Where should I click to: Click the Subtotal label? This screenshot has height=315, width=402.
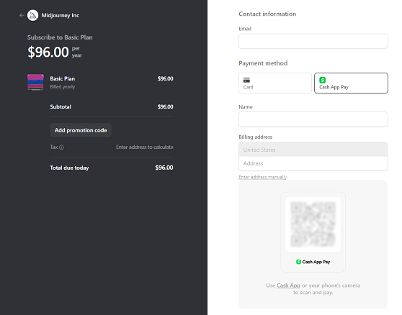61,106
